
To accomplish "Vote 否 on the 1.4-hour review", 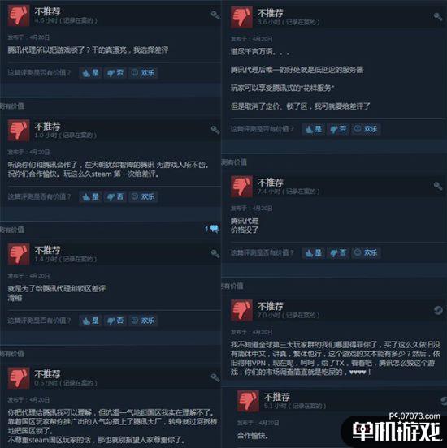I will (115, 321).
